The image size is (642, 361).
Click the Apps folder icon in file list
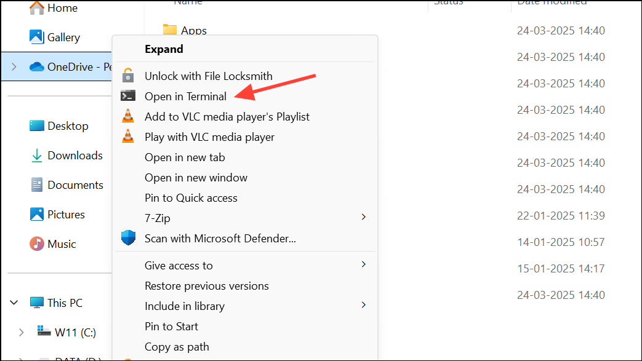[169, 30]
